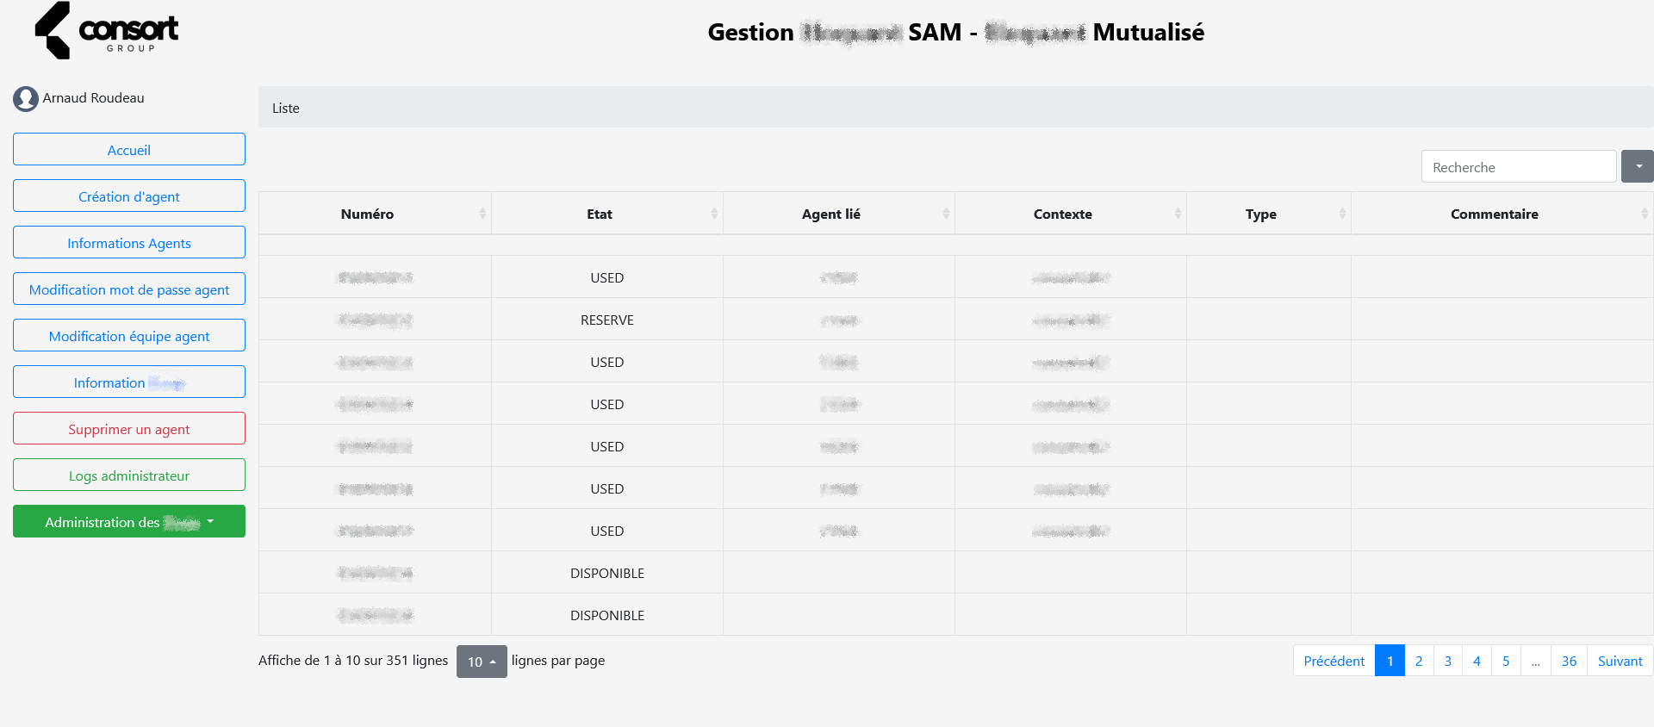Click in the Recherche search field
Image resolution: width=1654 pixels, height=727 pixels.
[x=1518, y=167]
